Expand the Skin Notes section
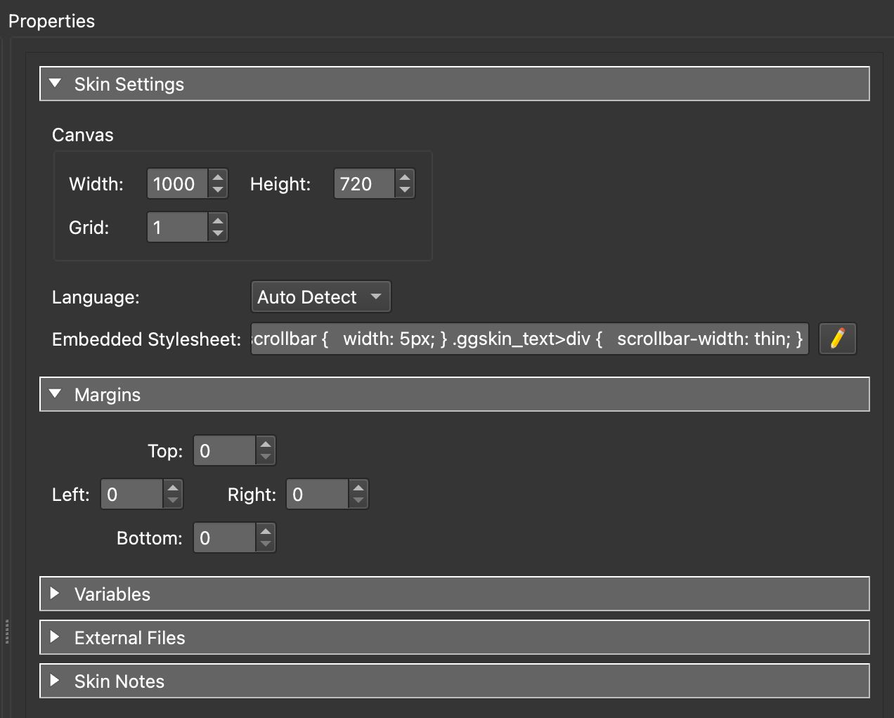The height and width of the screenshot is (718, 894). [x=56, y=680]
